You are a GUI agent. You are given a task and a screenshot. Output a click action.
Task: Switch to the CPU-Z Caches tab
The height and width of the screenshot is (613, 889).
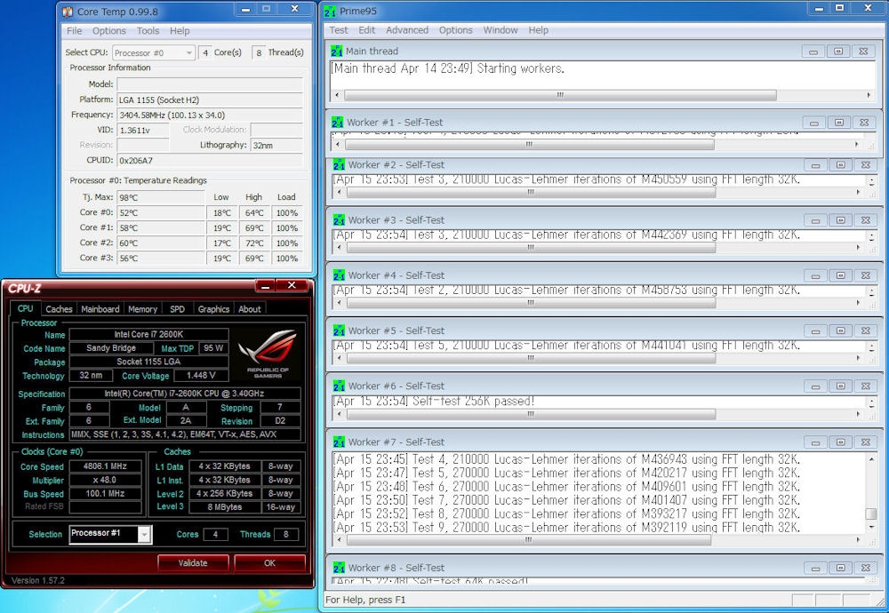pos(59,309)
